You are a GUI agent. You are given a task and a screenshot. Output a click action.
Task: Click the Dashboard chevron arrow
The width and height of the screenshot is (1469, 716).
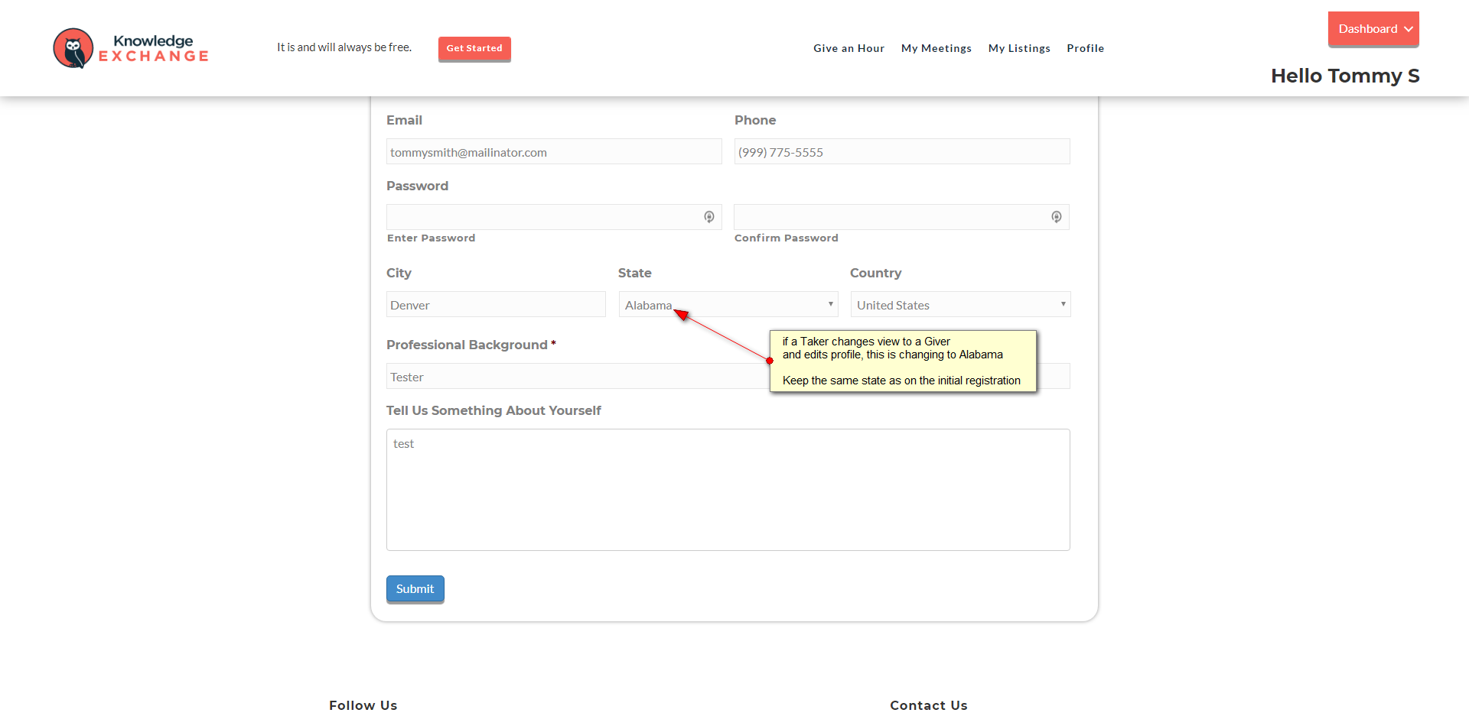[x=1409, y=29]
